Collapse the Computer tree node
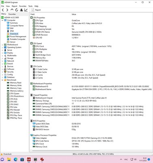Image resolution: width=153 pixels, height=163 pixels. (2, 20)
